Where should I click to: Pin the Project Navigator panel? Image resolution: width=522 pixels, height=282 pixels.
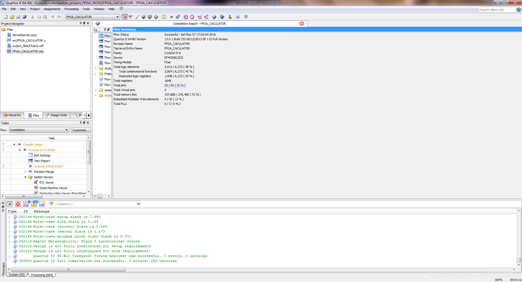81,23
